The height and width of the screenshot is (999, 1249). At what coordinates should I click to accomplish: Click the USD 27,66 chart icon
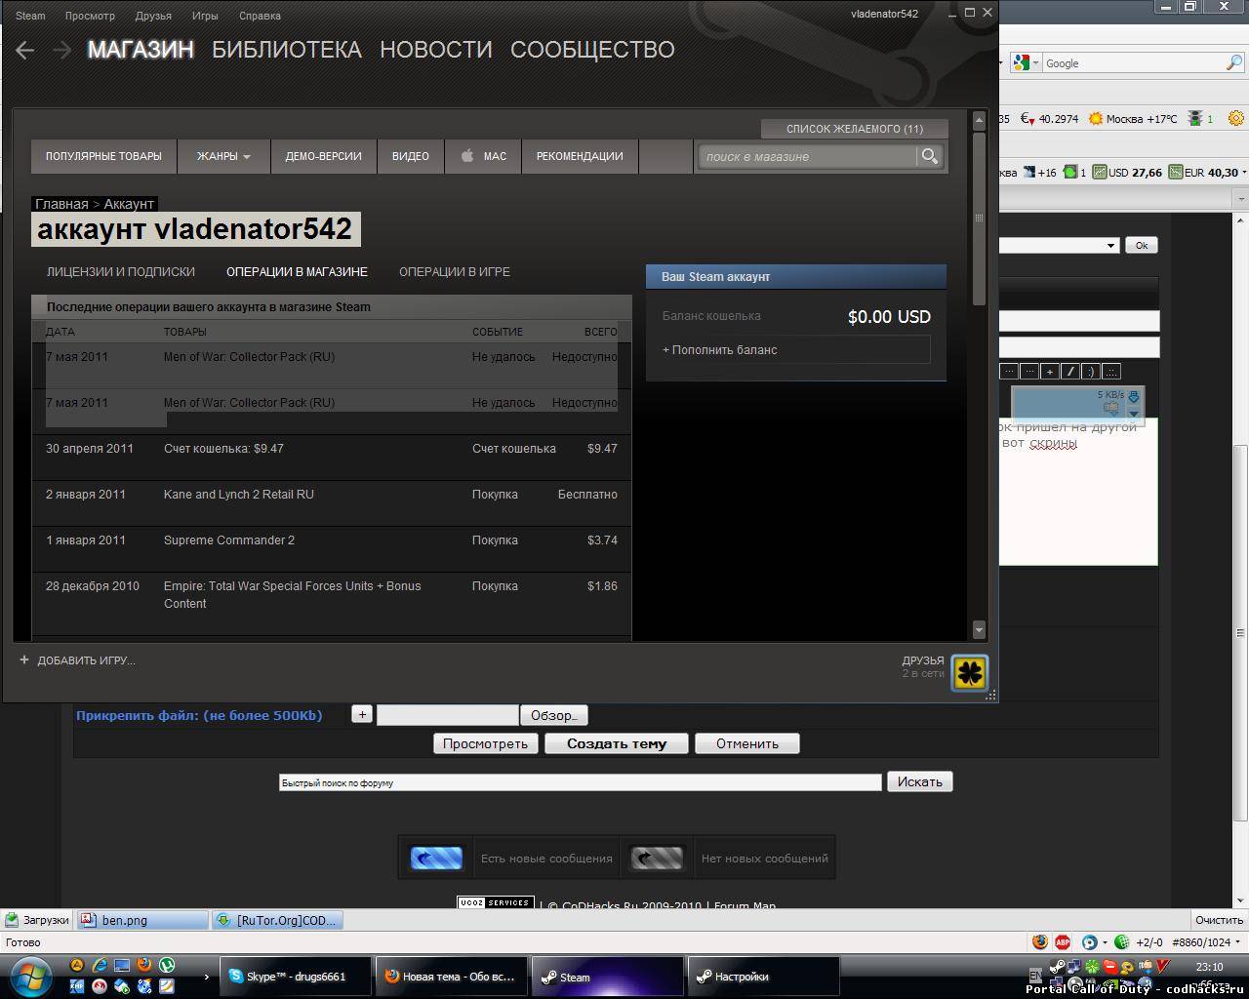(1099, 173)
